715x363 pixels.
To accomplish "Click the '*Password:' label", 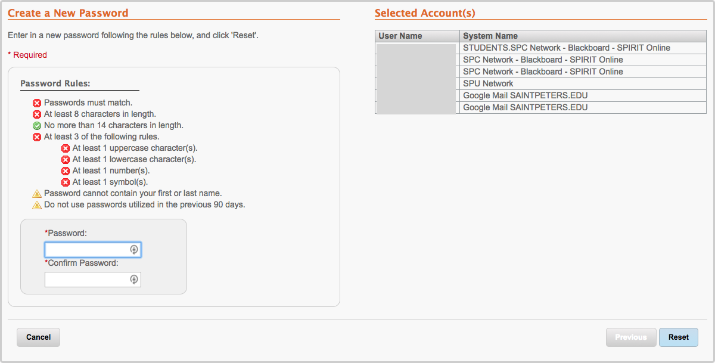I will pos(66,233).
